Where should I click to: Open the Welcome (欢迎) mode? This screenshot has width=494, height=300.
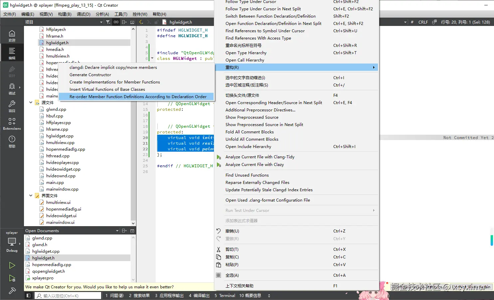point(12,35)
